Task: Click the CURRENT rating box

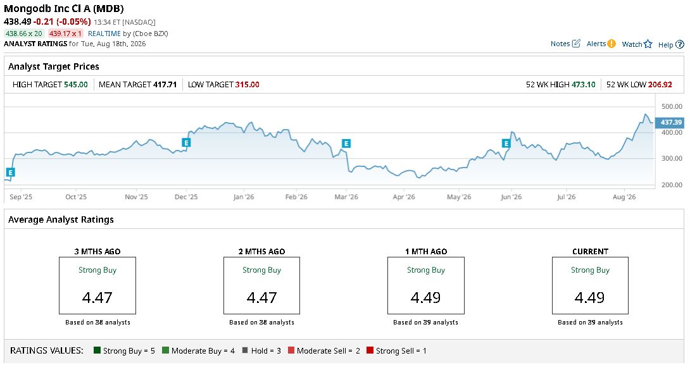Action: (x=590, y=286)
